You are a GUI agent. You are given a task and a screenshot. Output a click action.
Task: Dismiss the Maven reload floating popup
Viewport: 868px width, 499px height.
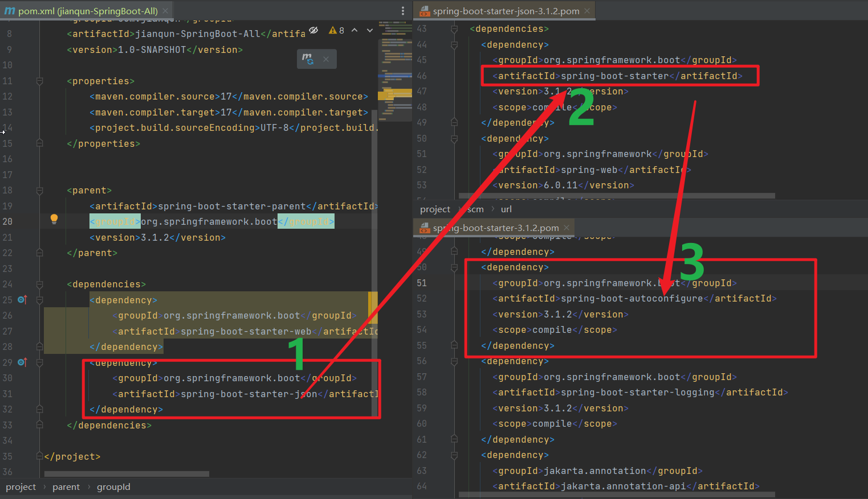pos(326,59)
